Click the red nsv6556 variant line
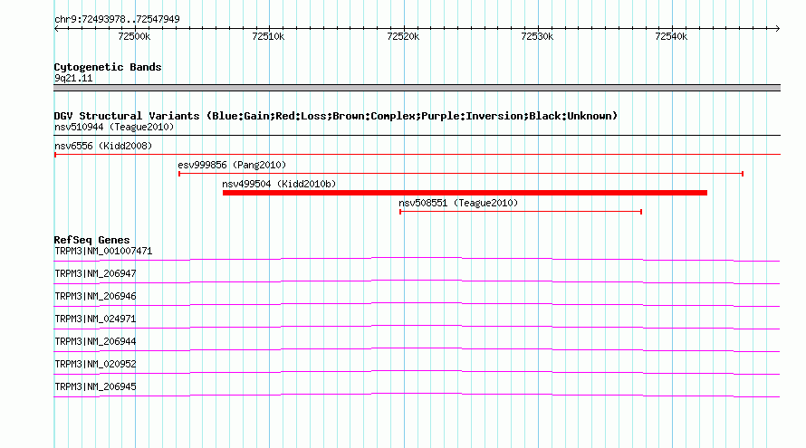 click(x=417, y=154)
